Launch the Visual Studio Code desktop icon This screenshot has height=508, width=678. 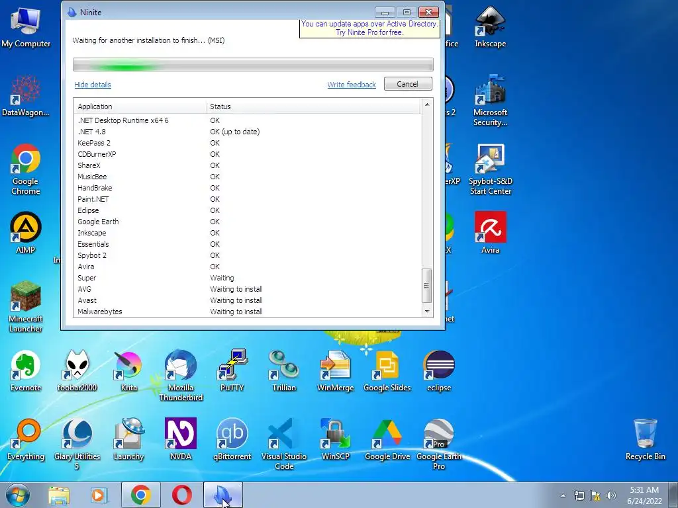pyautogui.click(x=283, y=444)
